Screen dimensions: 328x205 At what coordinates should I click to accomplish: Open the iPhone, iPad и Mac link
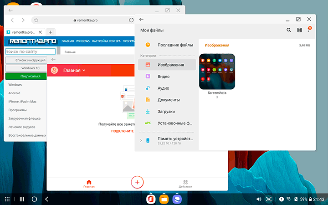tap(22, 102)
